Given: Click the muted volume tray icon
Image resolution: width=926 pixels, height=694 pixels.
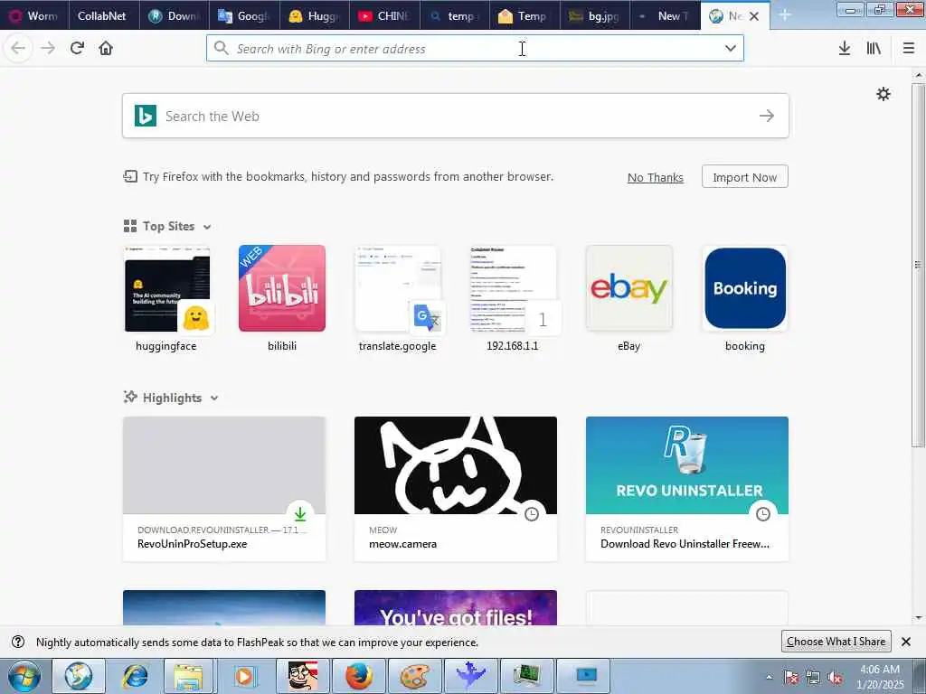Looking at the screenshot, I should pyautogui.click(x=835, y=678).
